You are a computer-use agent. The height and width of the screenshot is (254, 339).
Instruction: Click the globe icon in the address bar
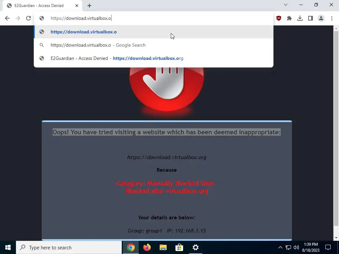tap(42, 19)
